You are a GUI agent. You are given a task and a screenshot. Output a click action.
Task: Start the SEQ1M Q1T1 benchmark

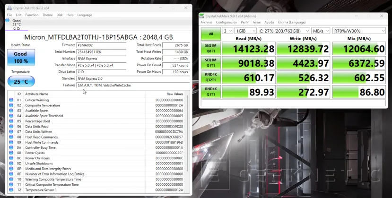point(211,63)
